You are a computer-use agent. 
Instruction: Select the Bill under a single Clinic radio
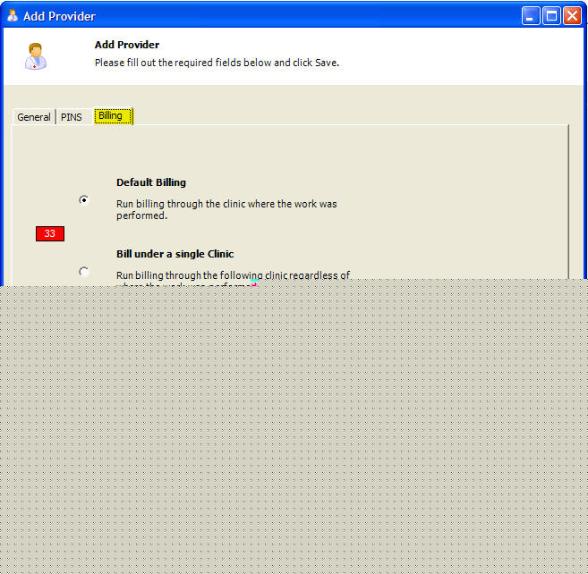click(84, 272)
